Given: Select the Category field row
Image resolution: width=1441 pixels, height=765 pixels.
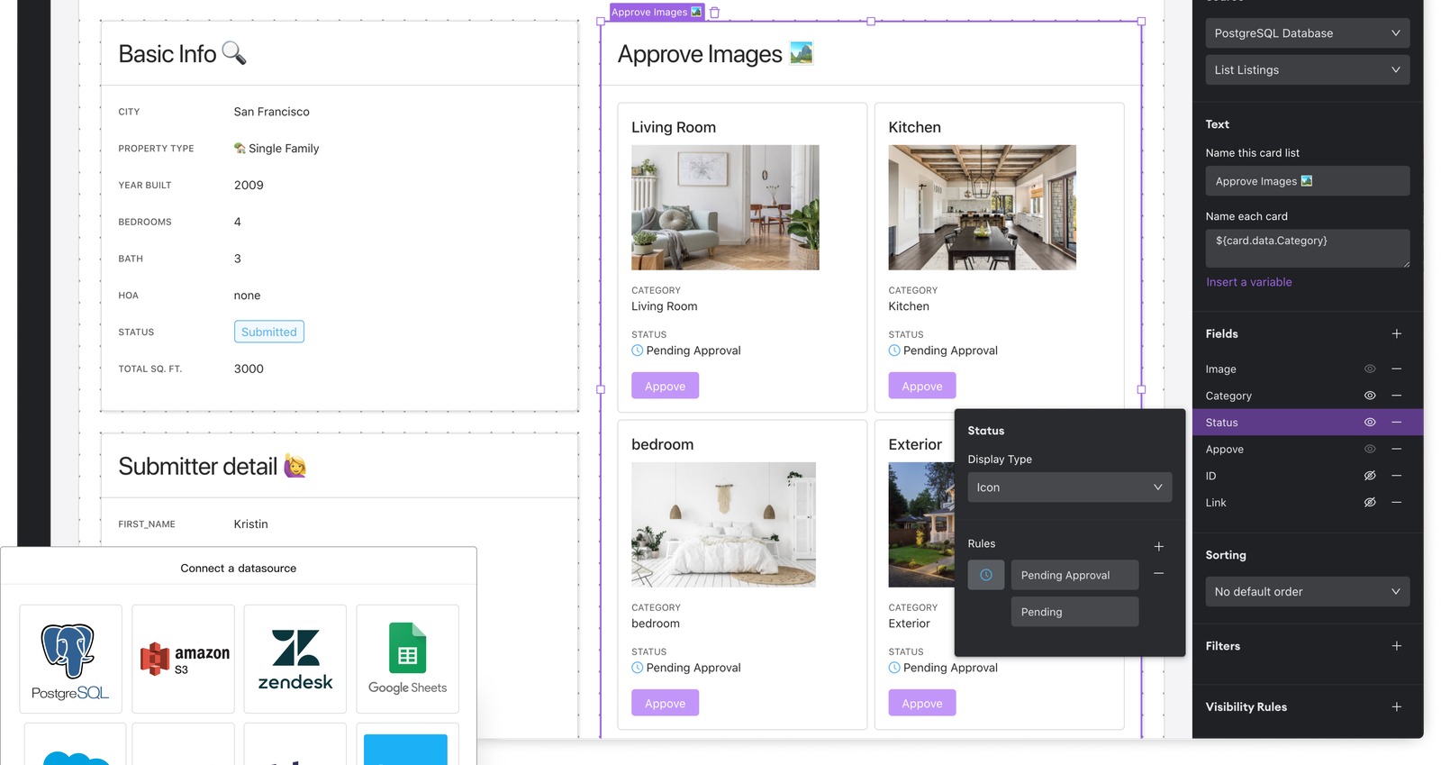Looking at the screenshot, I should coord(1308,396).
